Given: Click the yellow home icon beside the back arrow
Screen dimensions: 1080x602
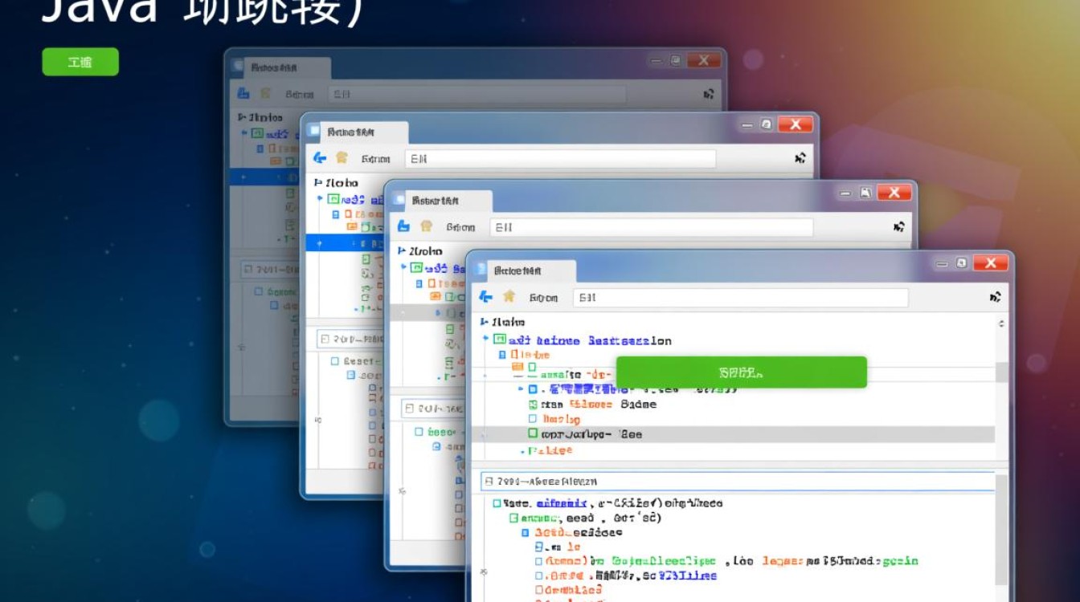Looking at the screenshot, I should click(509, 295).
